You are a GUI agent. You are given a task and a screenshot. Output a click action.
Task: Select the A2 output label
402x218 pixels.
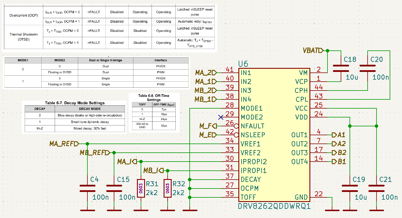339,144
